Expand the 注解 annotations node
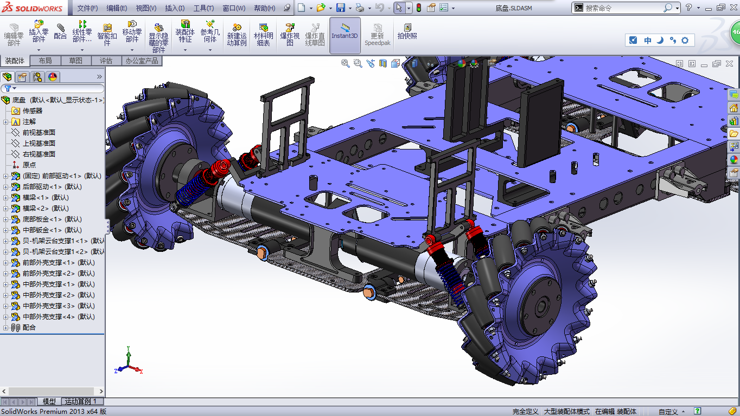This screenshot has width=740, height=416. pos(6,122)
